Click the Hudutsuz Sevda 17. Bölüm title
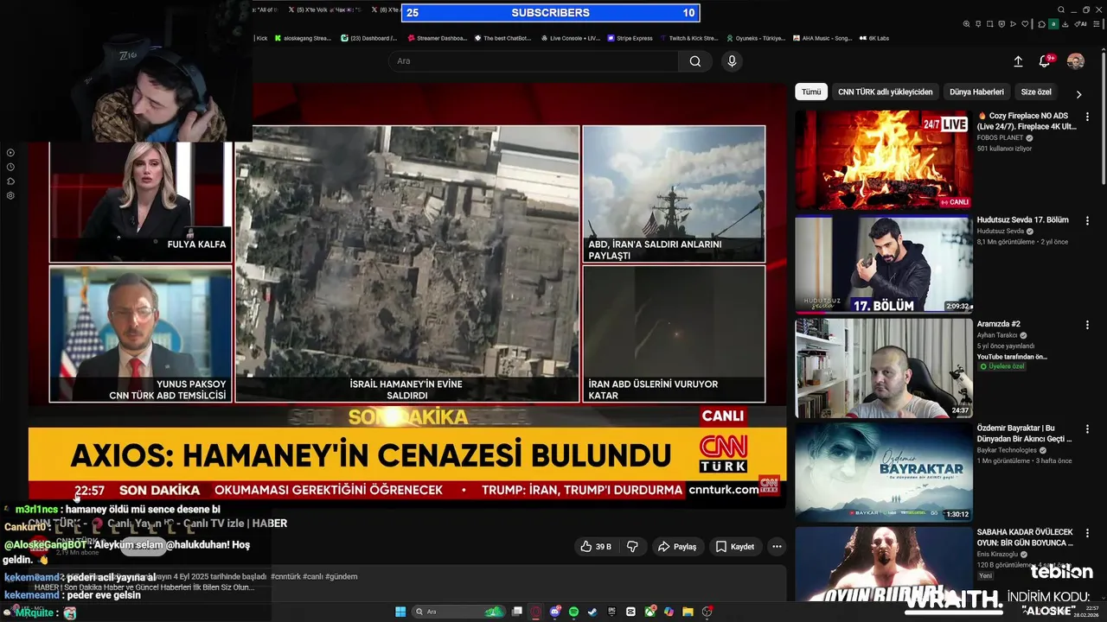Viewport: 1107px width, 622px height. tap(1023, 220)
